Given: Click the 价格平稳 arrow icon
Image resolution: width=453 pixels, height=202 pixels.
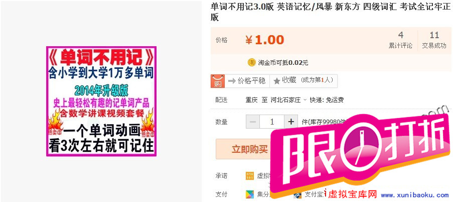Looking at the screenshot, I should tap(232, 81).
